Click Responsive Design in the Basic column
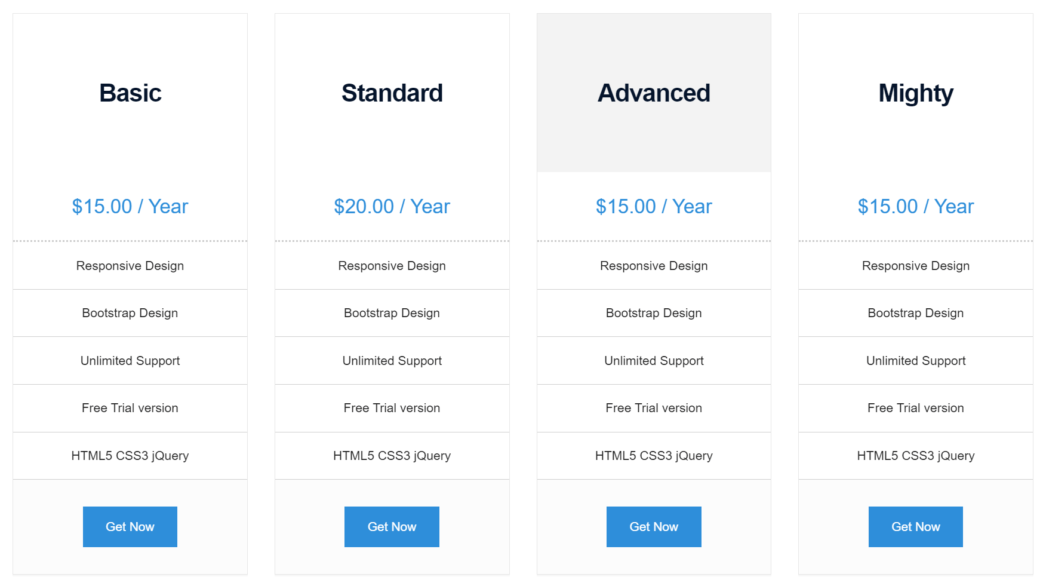Image resolution: width=1043 pixels, height=583 pixels. [x=130, y=266]
